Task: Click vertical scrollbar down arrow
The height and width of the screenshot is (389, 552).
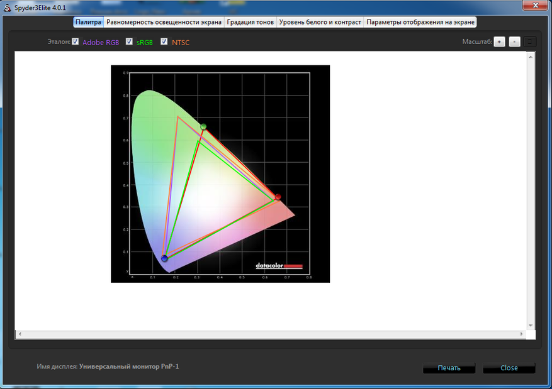Action: point(531,326)
